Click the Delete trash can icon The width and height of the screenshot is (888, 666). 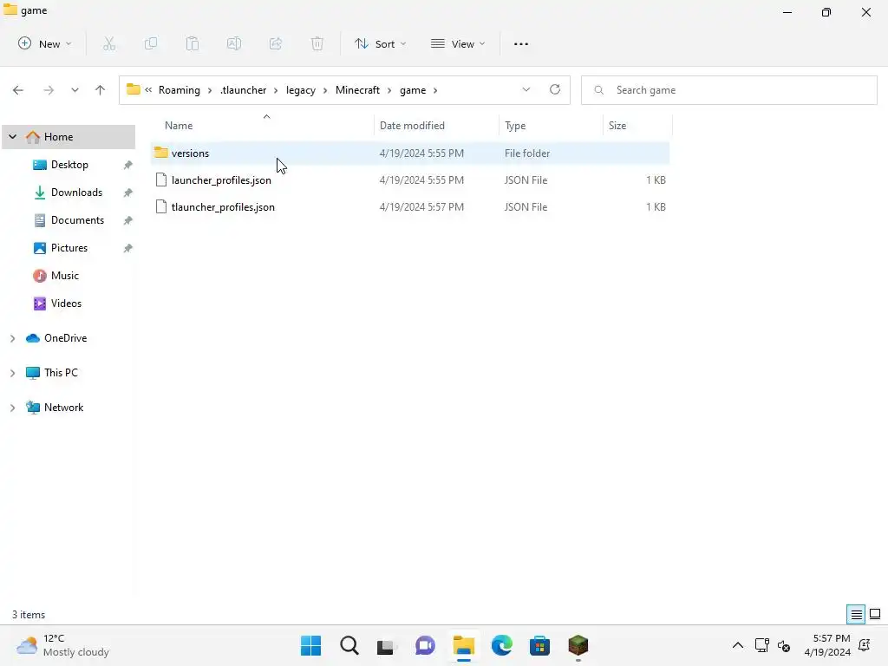pos(317,43)
